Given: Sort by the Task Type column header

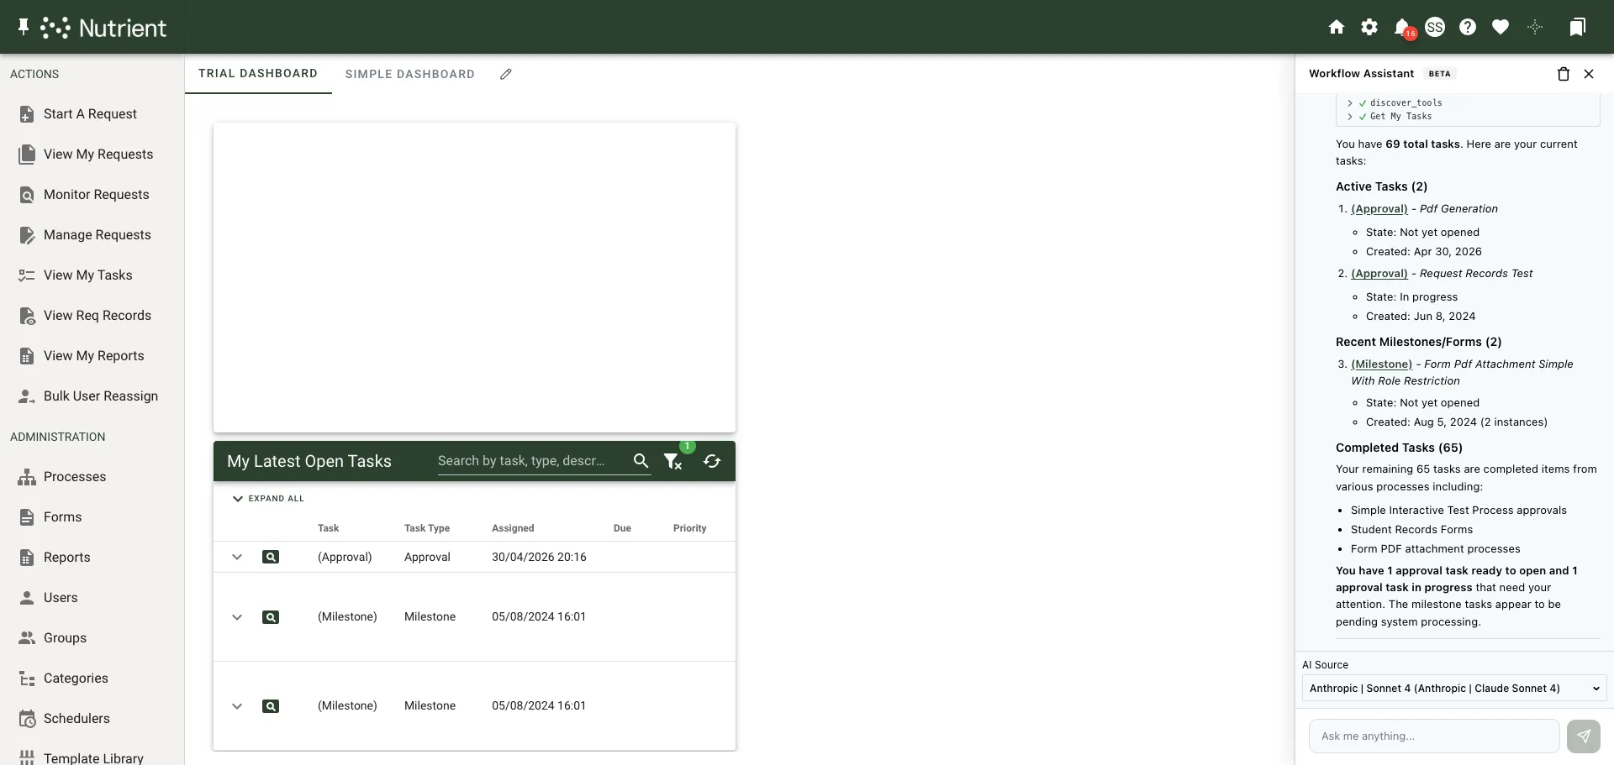Looking at the screenshot, I should 427,528.
